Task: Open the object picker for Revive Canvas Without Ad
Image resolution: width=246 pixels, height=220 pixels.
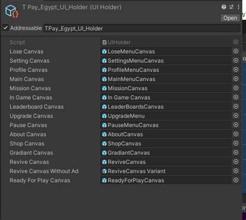Action: [x=236, y=171]
